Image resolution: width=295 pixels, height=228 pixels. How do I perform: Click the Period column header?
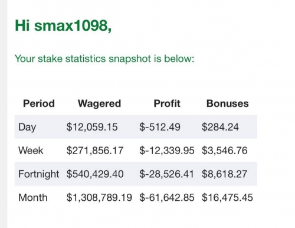(x=39, y=103)
